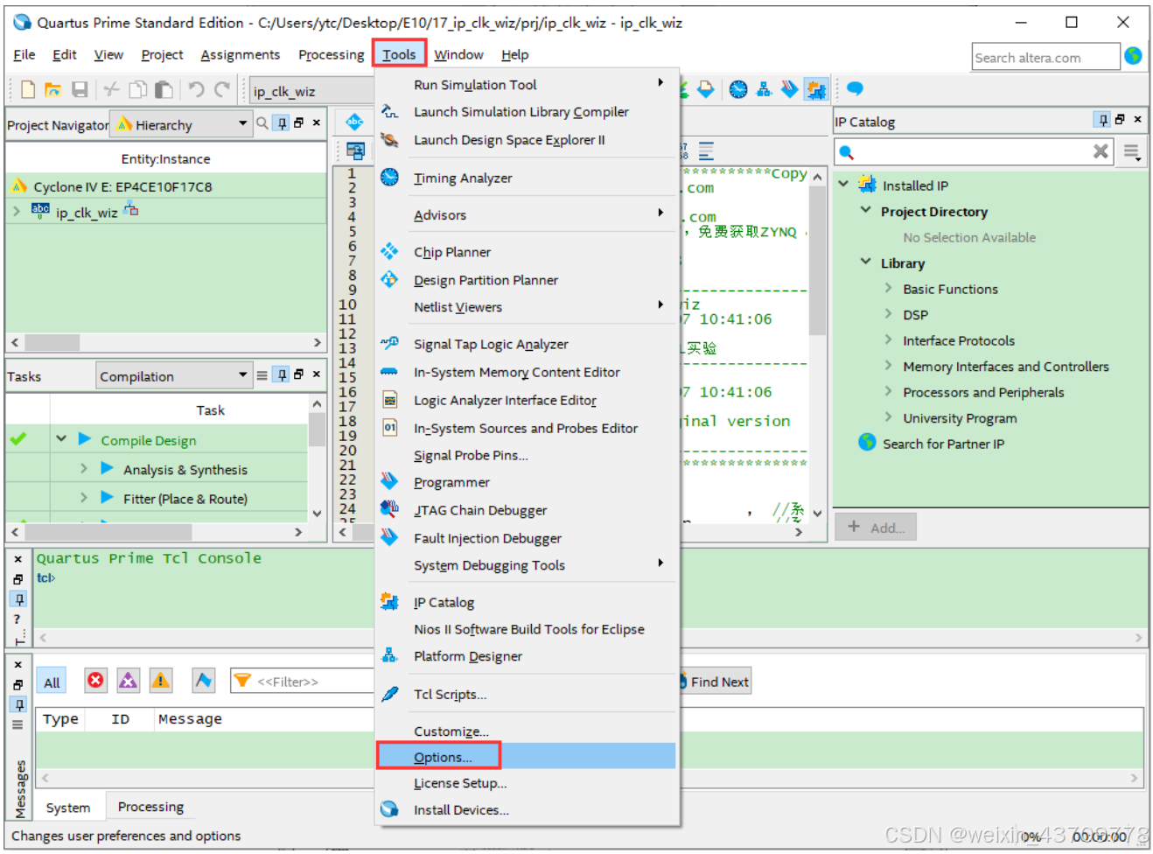Open the Processing menu
Image resolution: width=1153 pixels, height=854 pixels.
(331, 54)
